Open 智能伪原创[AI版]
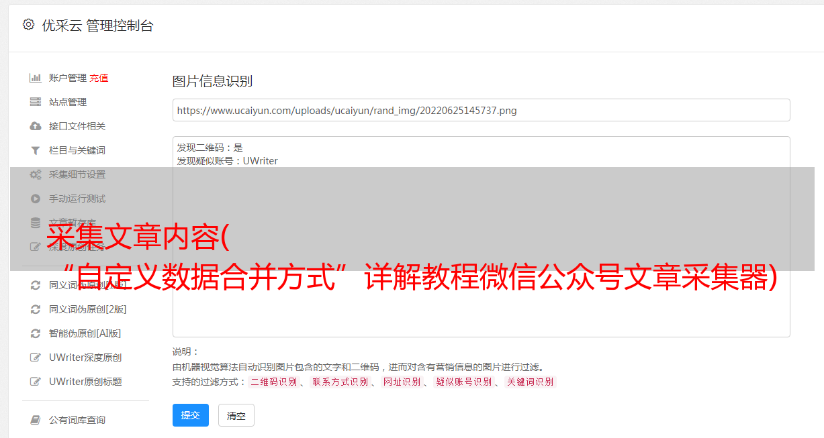This screenshot has width=824, height=438. 85,333
